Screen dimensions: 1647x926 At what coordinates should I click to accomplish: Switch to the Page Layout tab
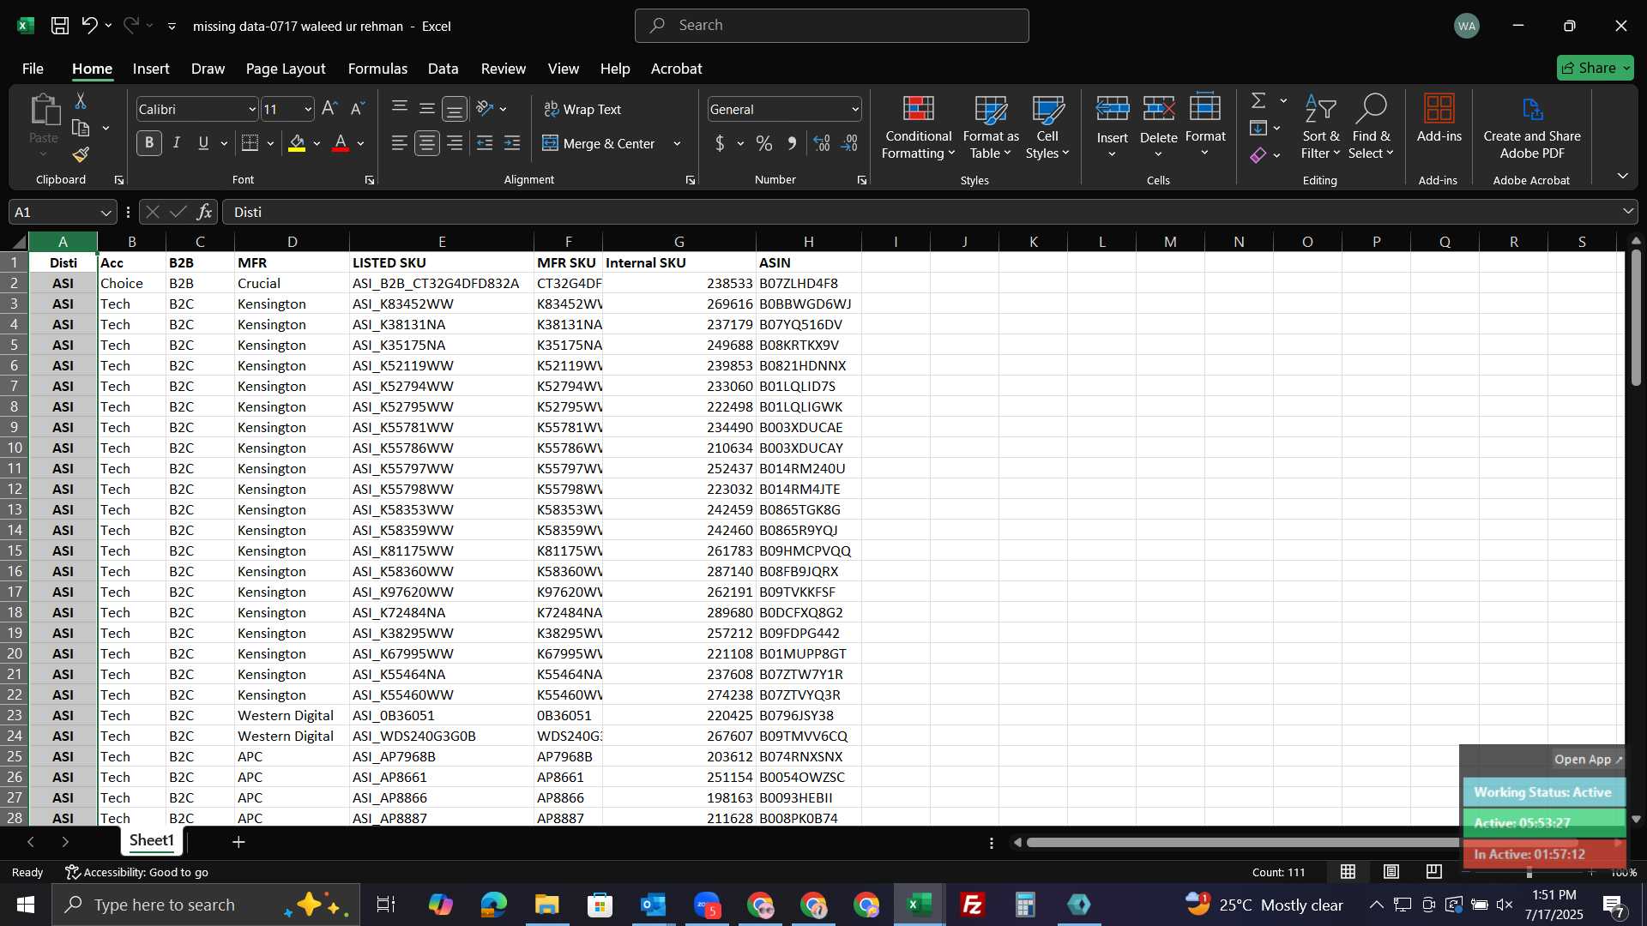click(x=285, y=69)
